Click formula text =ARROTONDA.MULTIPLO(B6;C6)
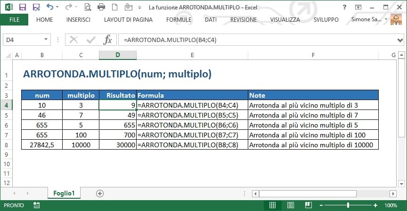 tap(188, 125)
